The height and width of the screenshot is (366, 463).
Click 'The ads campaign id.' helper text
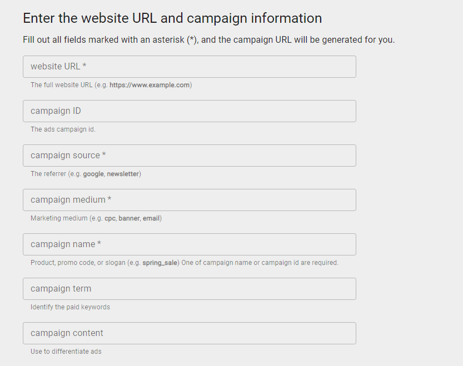pyautogui.click(x=63, y=129)
